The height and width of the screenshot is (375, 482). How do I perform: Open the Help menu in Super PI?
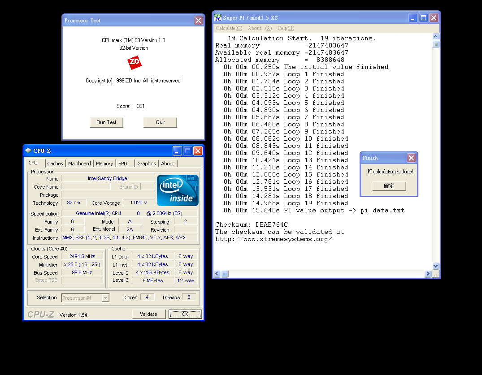286,28
